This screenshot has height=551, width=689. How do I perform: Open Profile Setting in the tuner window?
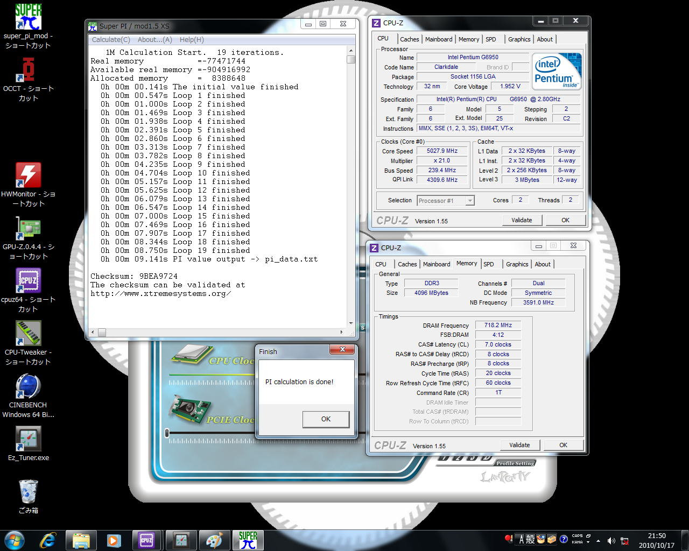515,463
